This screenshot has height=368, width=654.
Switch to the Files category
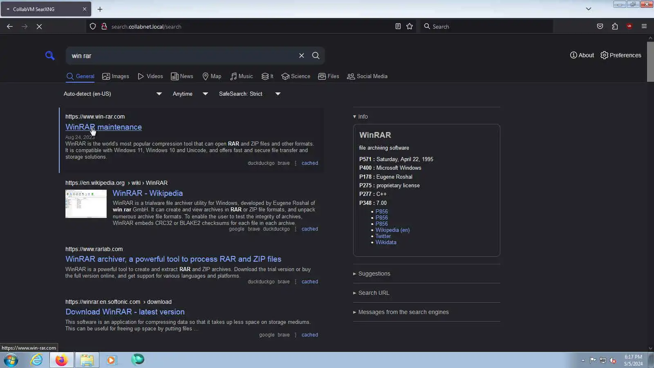(329, 76)
